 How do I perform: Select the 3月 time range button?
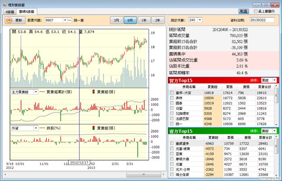pos(116,20)
